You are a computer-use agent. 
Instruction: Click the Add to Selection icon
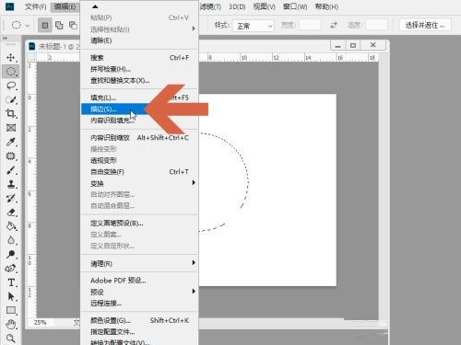pos(59,26)
